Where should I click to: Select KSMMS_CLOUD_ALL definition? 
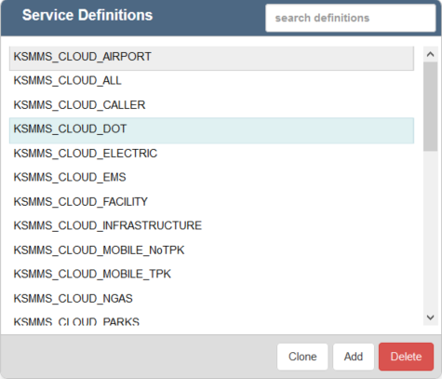[x=211, y=81]
